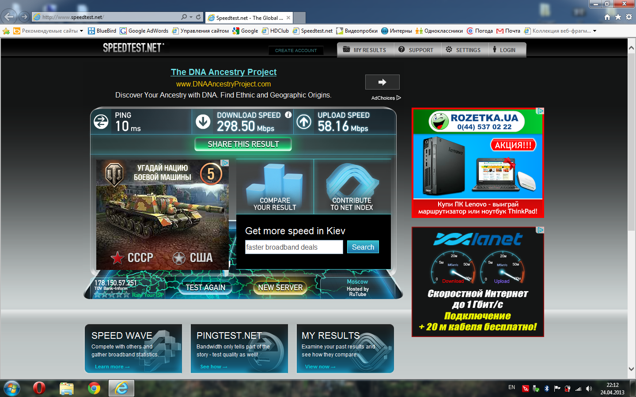Click Learn more in SPEED WAVE
The width and height of the screenshot is (636, 397).
pyautogui.click(x=112, y=367)
